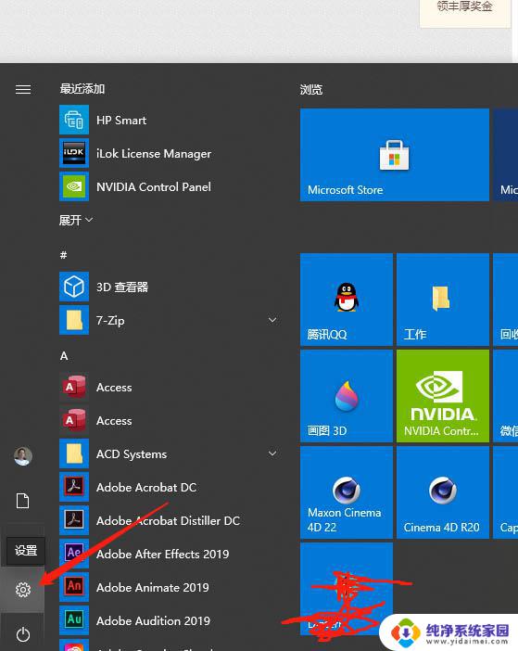Open the first Access app icon
This screenshot has height=651, width=518.
[x=74, y=387]
